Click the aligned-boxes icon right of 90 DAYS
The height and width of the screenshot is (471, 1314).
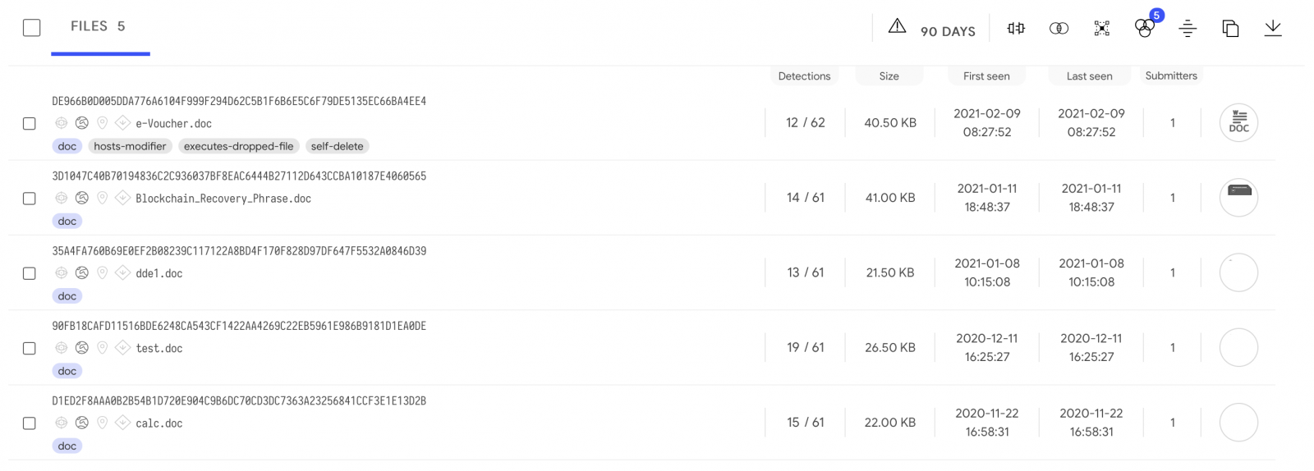[1016, 29]
